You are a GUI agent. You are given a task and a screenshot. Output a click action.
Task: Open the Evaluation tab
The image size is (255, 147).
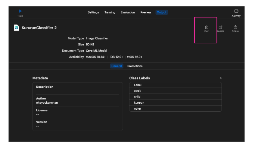point(128,12)
